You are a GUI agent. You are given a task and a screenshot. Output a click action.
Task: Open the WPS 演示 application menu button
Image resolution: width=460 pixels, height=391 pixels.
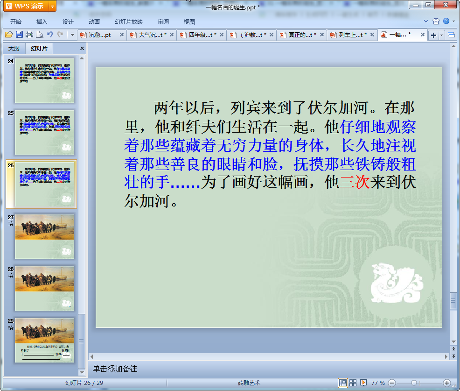tap(26, 6)
